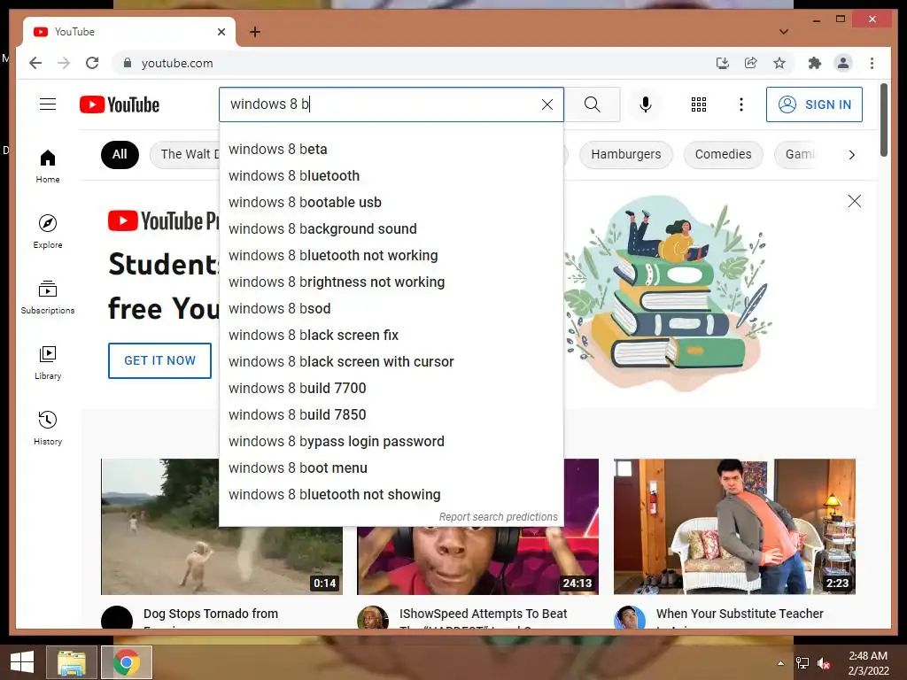Open YouTube apps grid

tap(699, 104)
